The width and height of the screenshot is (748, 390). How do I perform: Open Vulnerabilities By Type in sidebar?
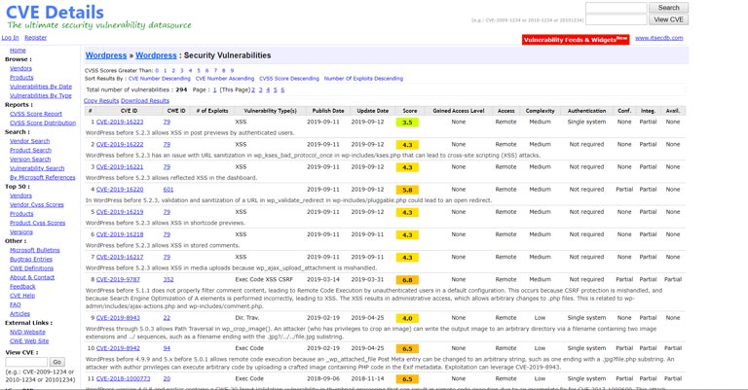click(41, 95)
